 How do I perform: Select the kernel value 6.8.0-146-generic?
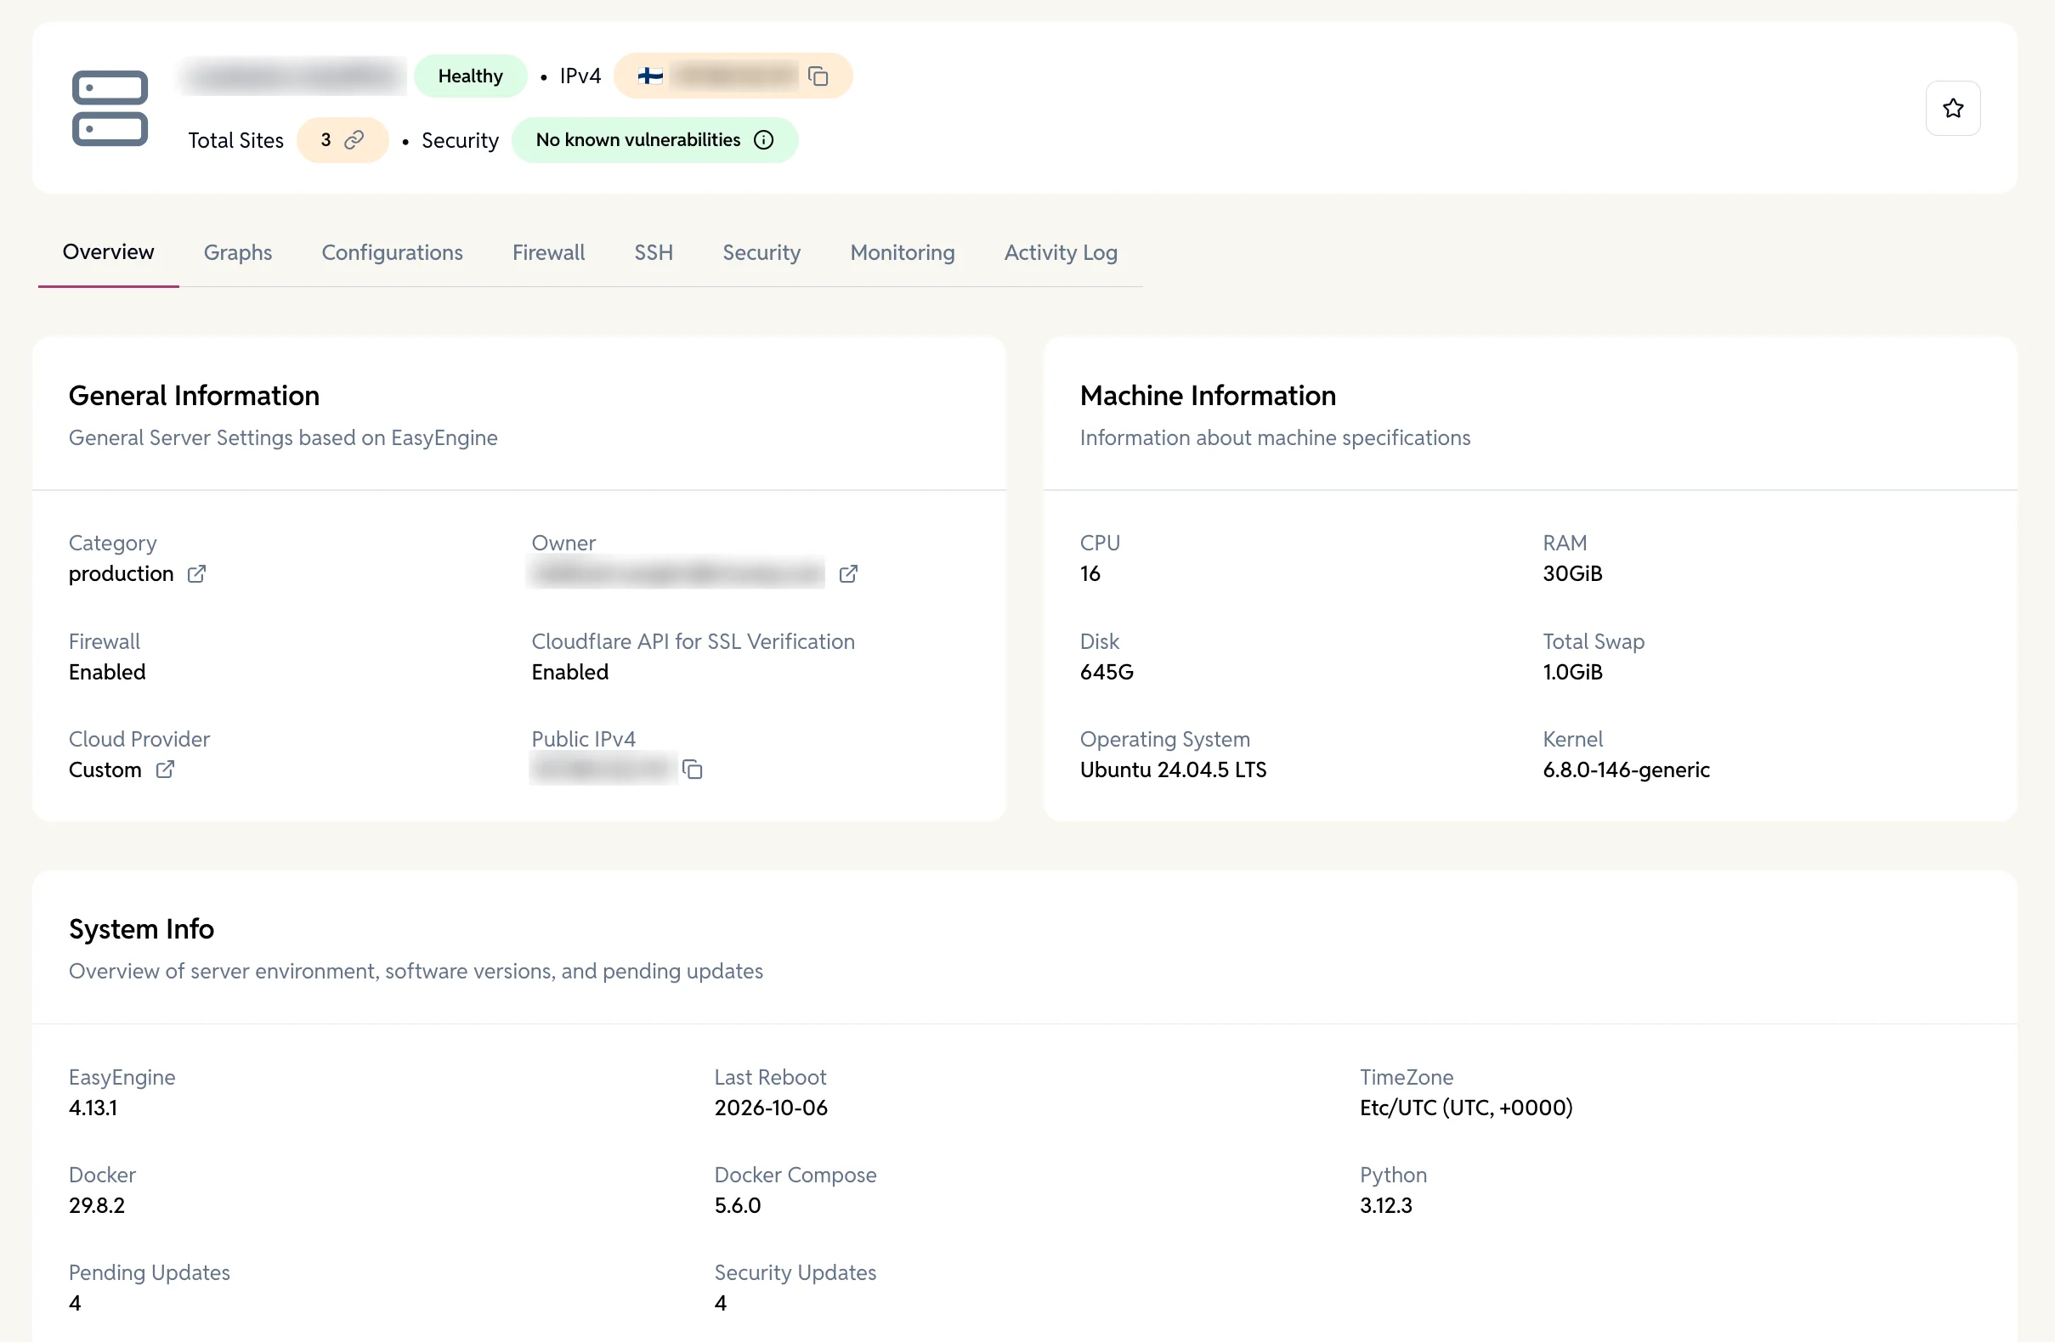tap(1626, 769)
